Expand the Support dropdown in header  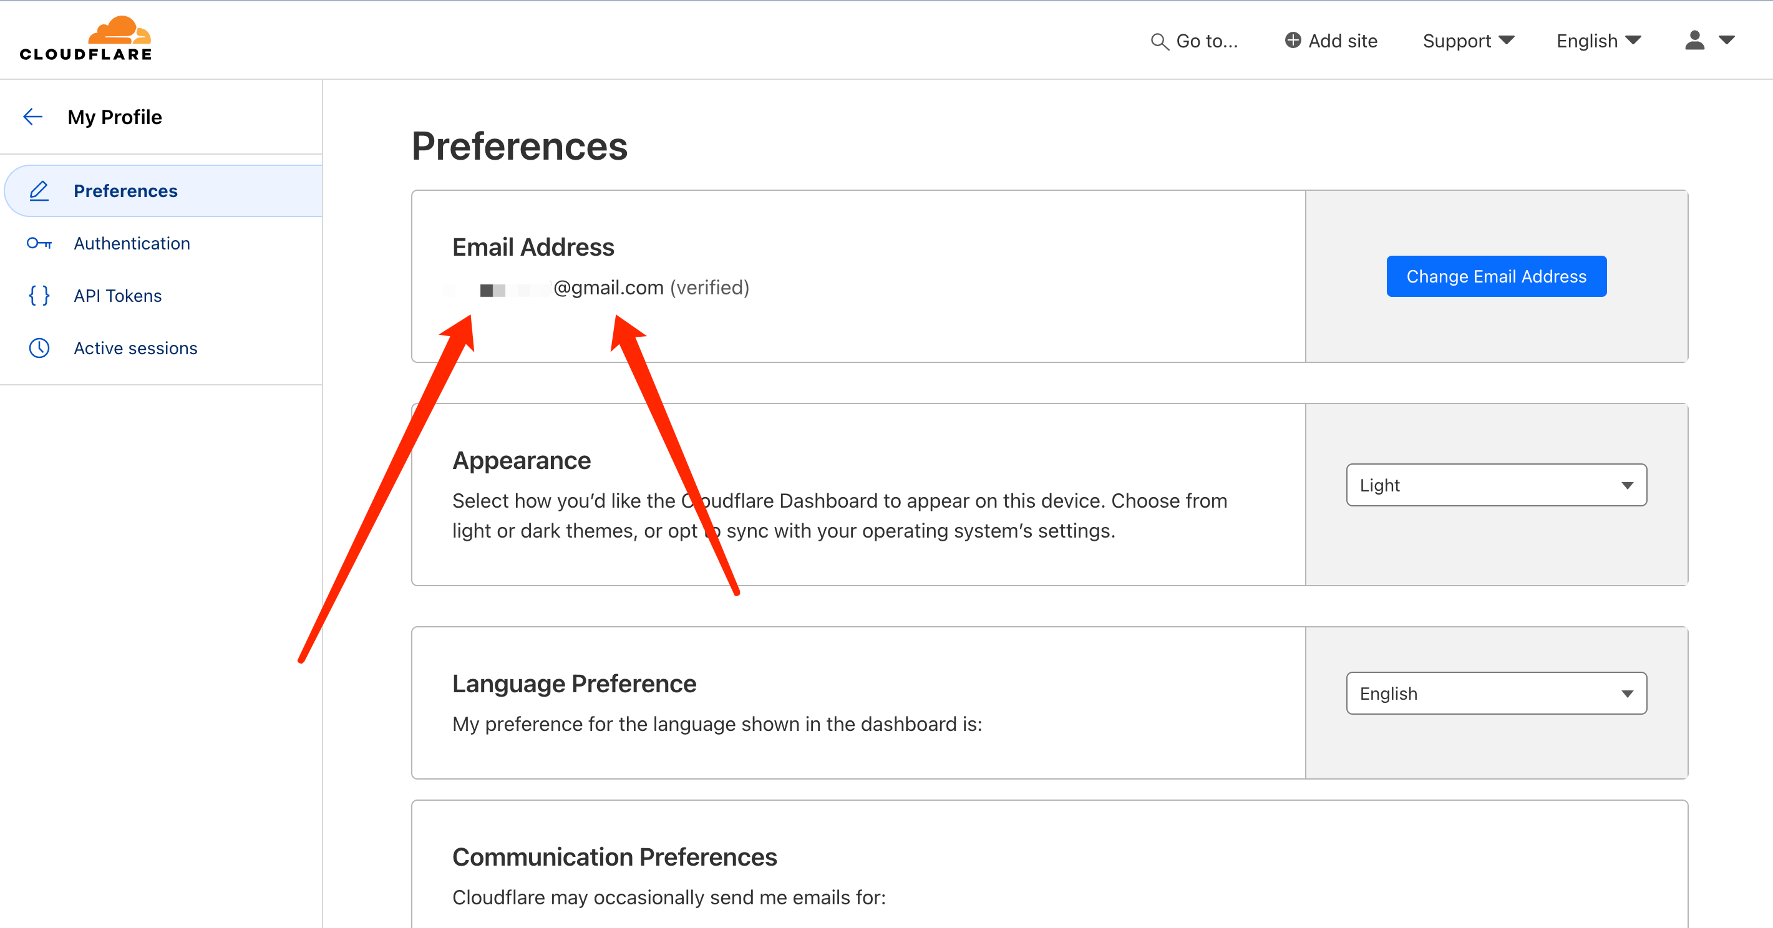(1468, 41)
